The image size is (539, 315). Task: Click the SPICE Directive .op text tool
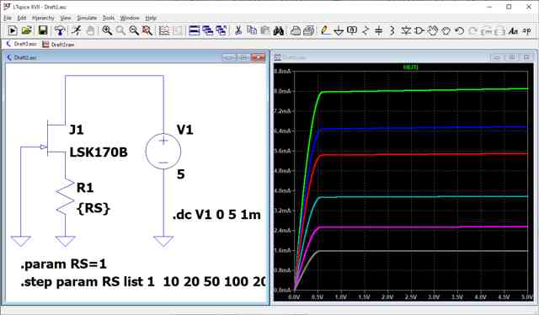tap(526, 30)
